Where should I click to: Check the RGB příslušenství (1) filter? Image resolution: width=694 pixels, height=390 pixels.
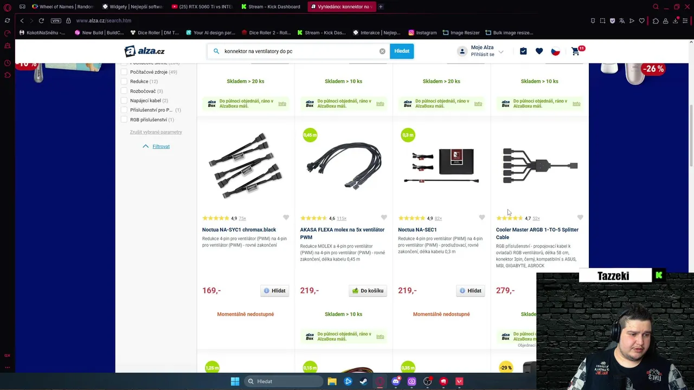124,119
